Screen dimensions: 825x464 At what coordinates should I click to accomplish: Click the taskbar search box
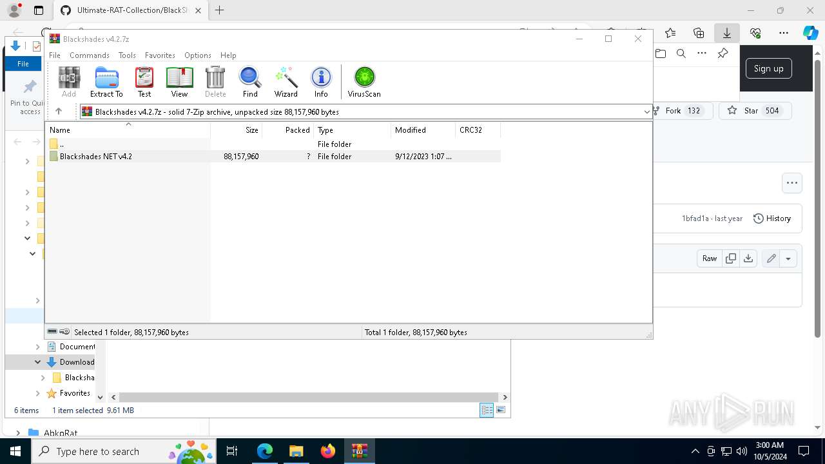(124, 451)
